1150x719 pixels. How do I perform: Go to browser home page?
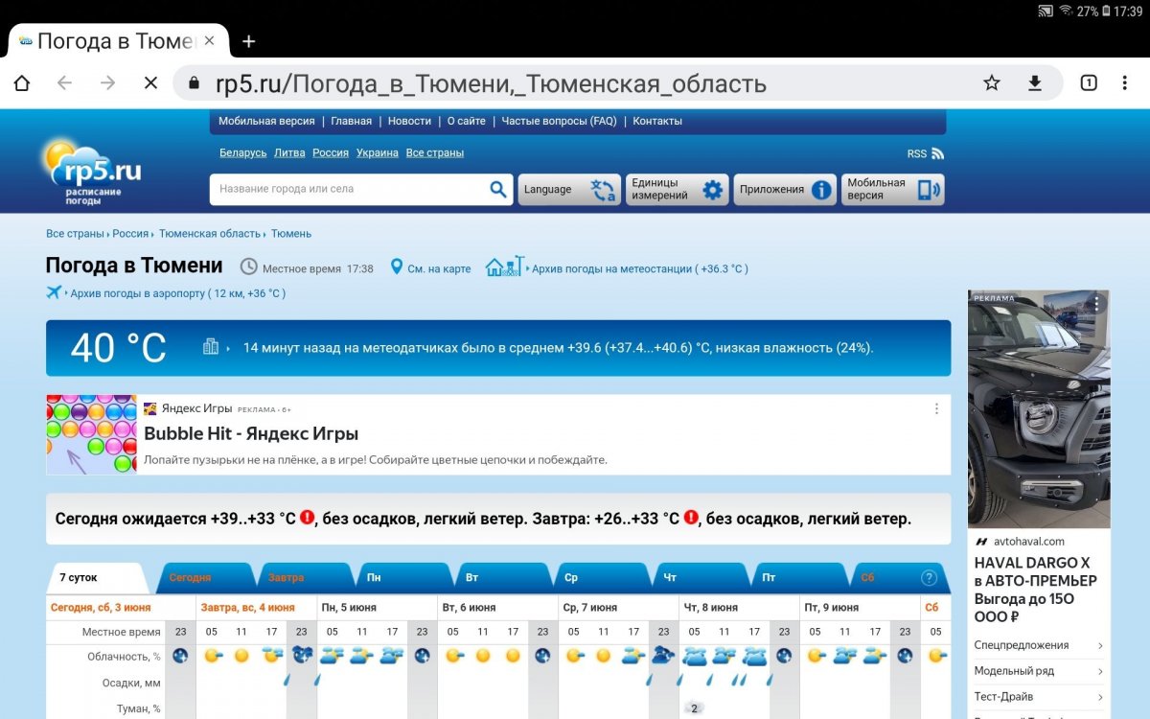(22, 83)
